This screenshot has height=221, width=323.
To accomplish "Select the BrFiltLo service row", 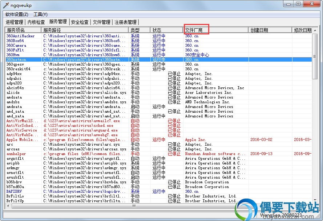I will click(159, 196).
